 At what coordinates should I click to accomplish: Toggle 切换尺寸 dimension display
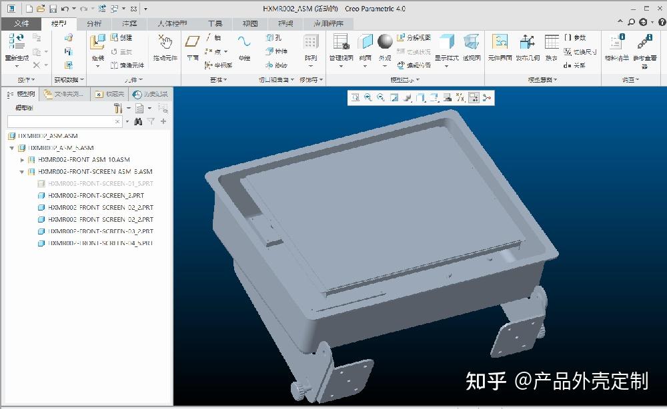pyautogui.click(x=580, y=51)
